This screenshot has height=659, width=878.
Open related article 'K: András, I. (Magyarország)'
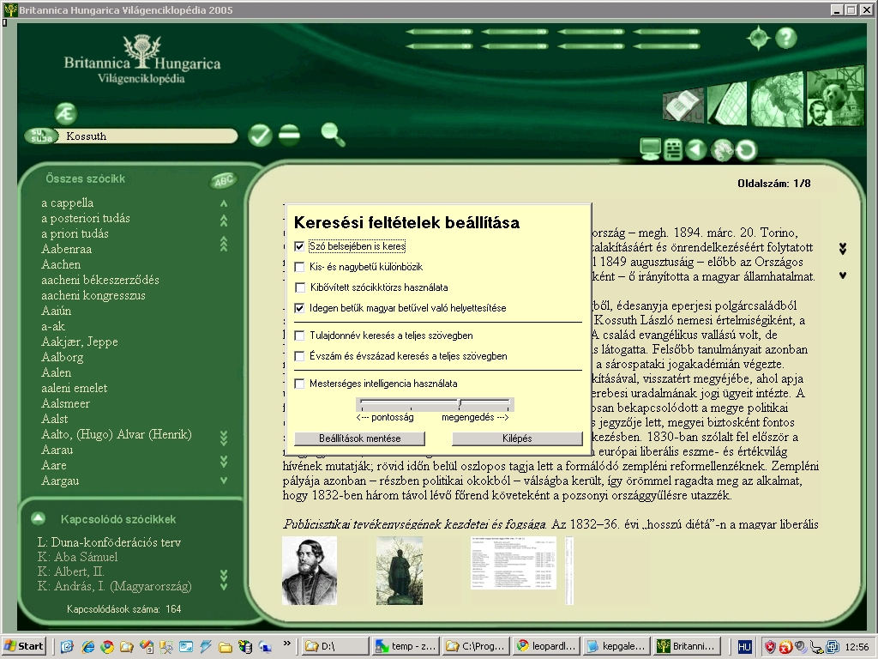(114, 586)
